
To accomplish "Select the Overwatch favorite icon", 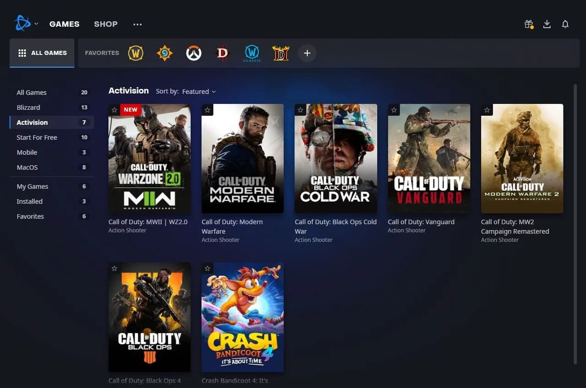I will (x=194, y=53).
